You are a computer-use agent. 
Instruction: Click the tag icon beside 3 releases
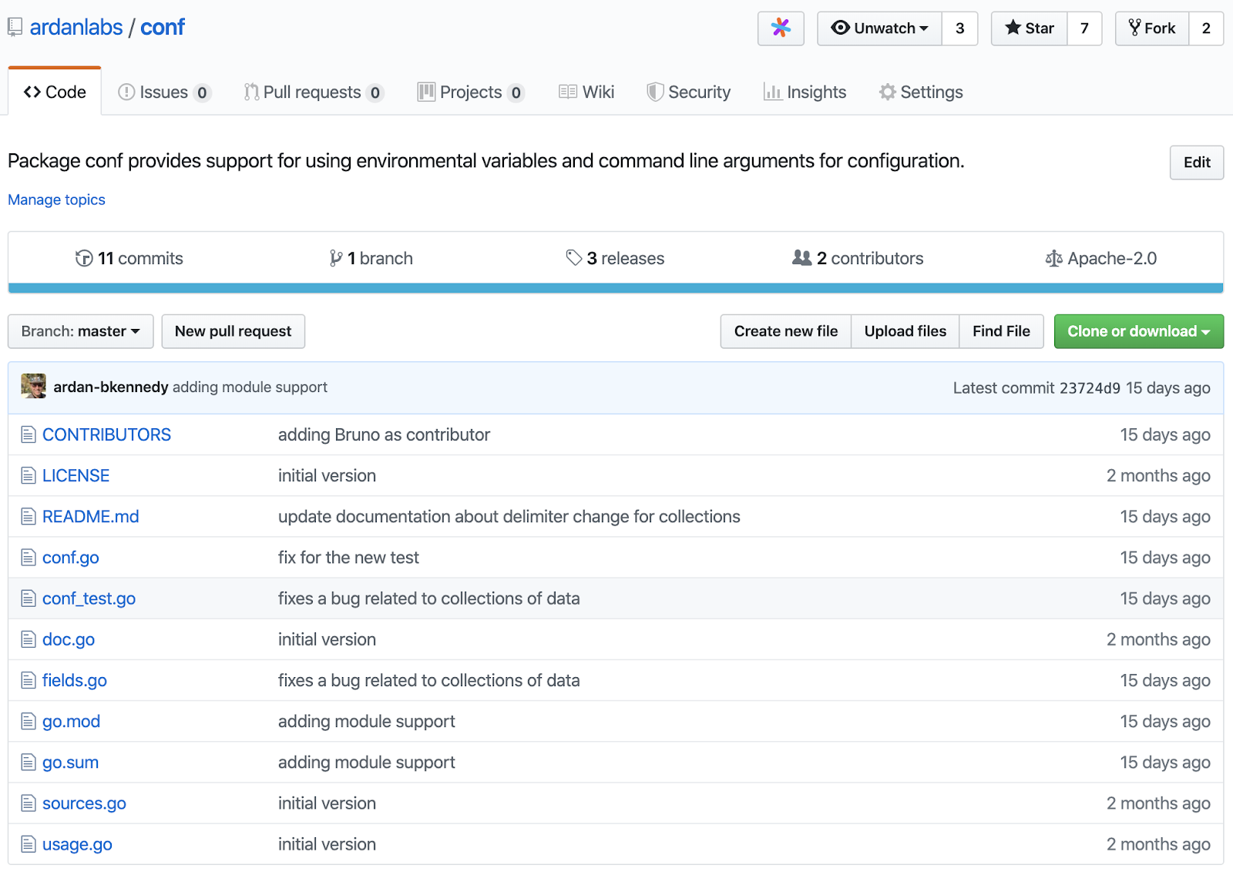click(574, 257)
